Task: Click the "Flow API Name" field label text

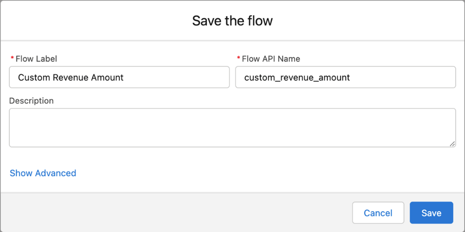Action: [x=271, y=59]
